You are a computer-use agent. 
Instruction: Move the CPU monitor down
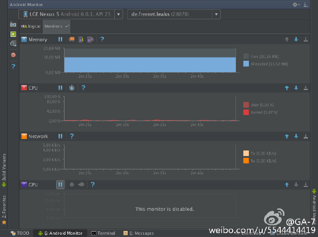[296, 88]
